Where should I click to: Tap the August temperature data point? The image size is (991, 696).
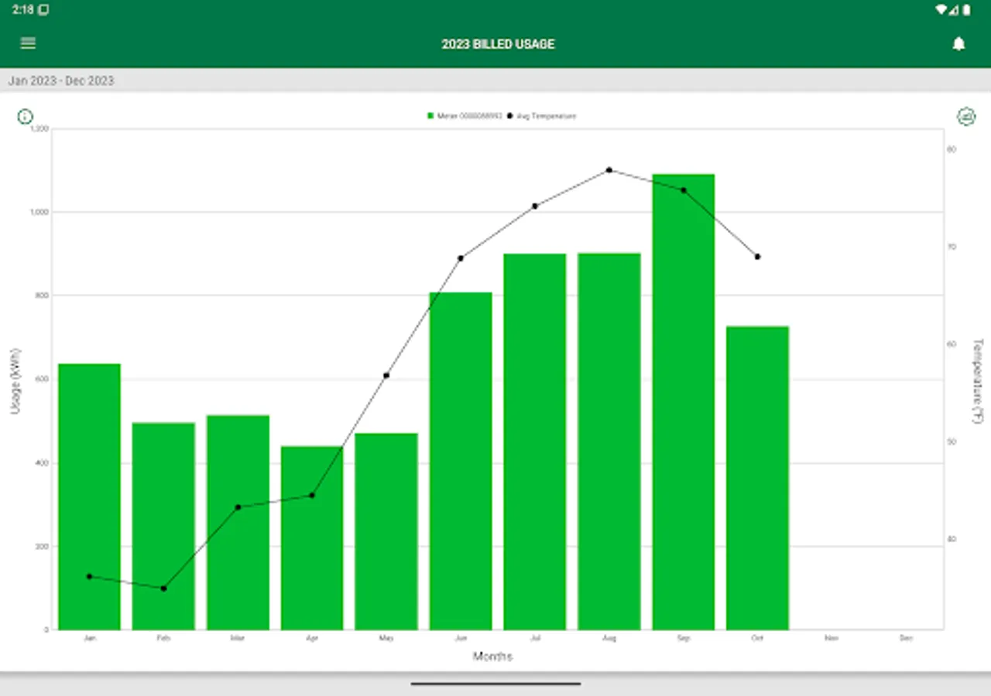(x=609, y=169)
